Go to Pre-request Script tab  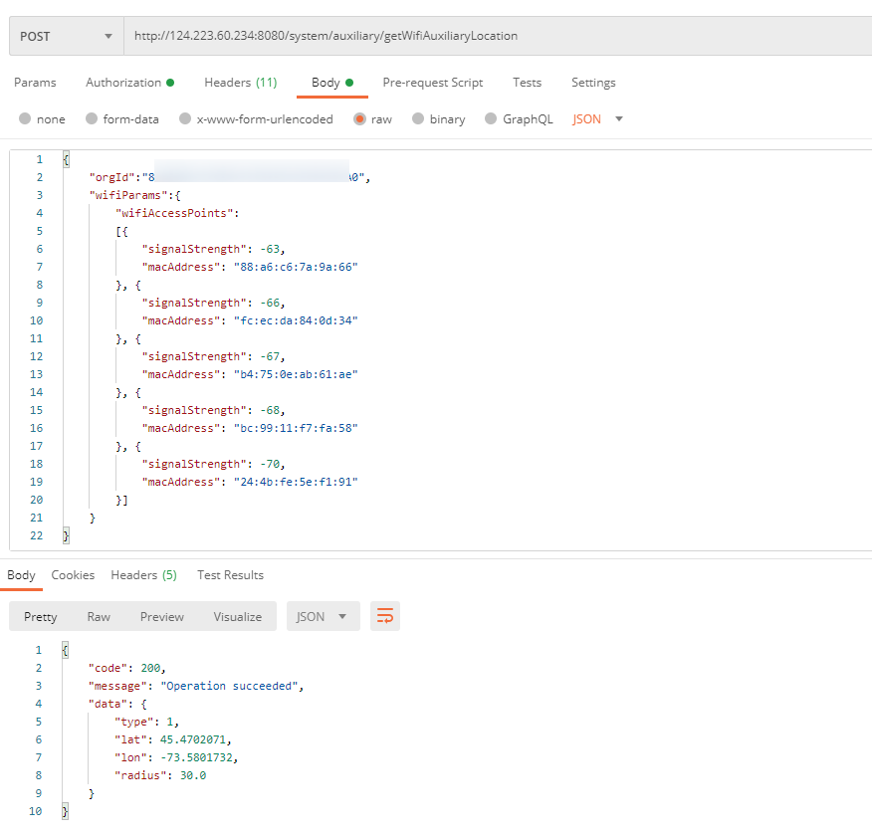(x=432, y=83)
